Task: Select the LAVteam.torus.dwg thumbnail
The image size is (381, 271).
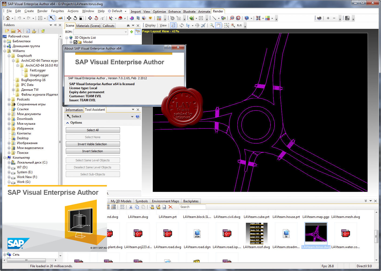Action: click(316, 233)
